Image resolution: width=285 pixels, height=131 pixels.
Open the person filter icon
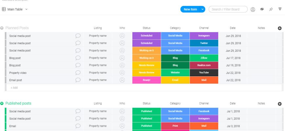[x=253, y=9]
